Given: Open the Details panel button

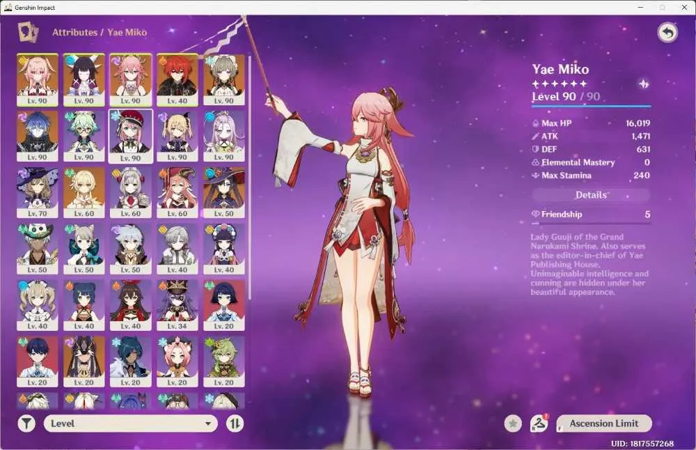Looking at the screenshot, I should pyautogui.click(x=591, y=194).
